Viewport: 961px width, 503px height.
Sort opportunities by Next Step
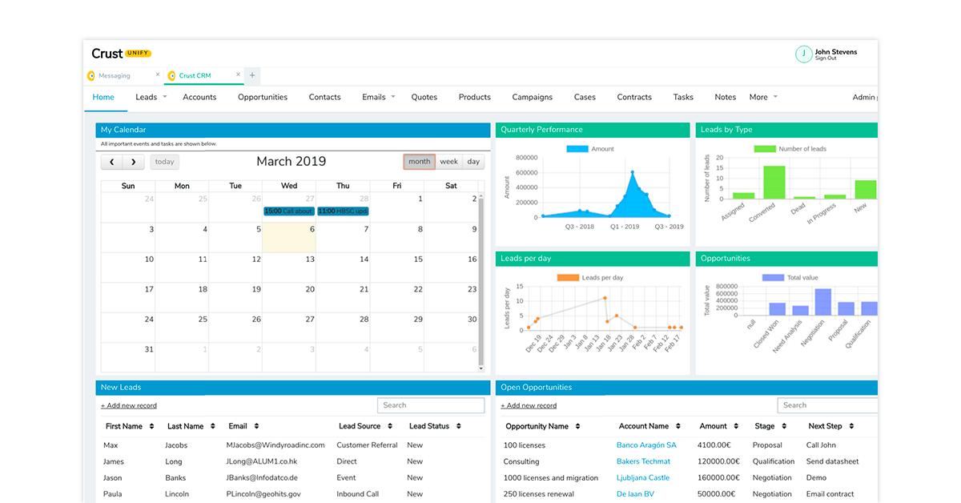pyautogui.click(x=851, y=426)
